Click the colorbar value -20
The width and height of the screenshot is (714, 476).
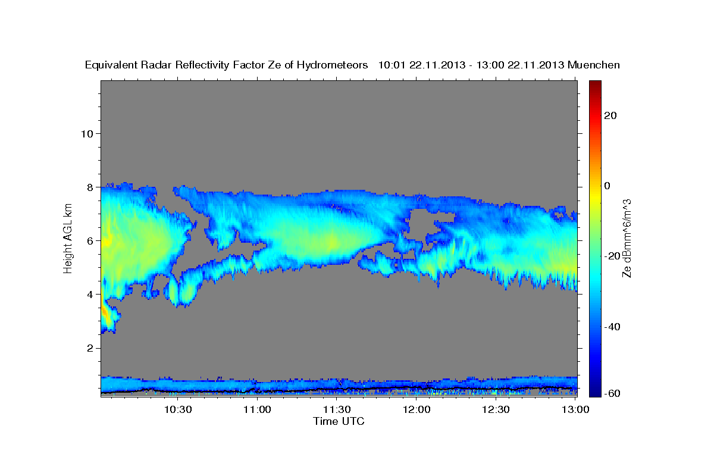coord(613,256)
